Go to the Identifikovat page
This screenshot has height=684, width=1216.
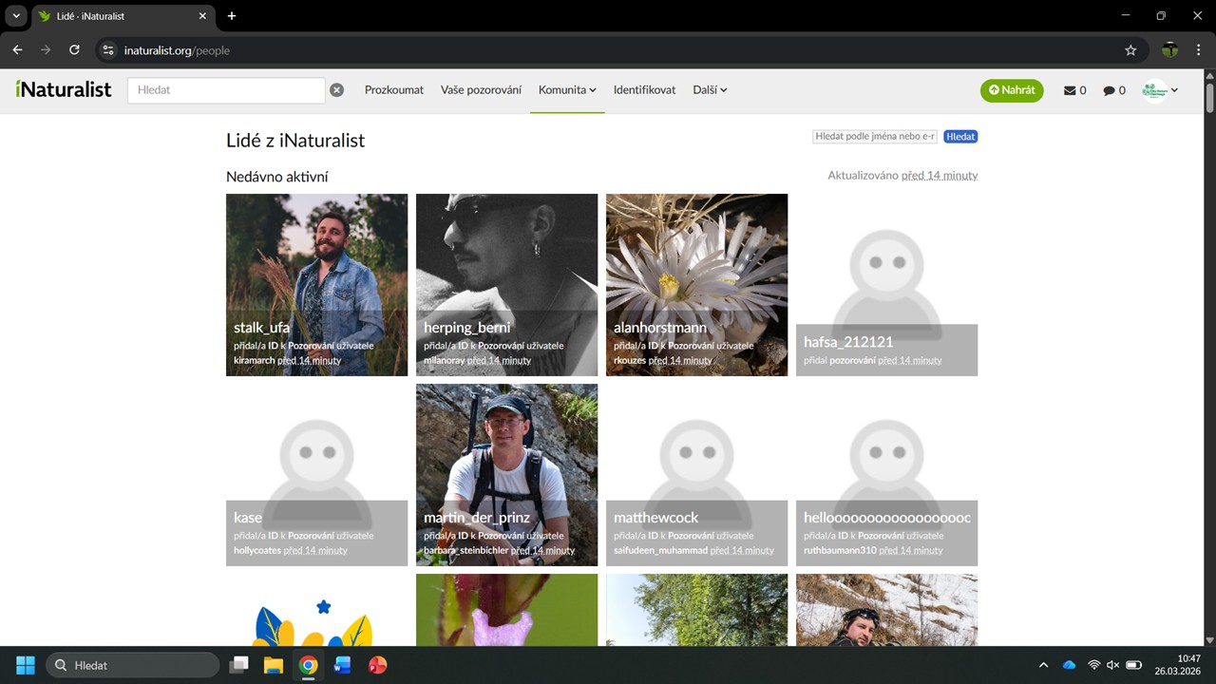tap(644, 90)
